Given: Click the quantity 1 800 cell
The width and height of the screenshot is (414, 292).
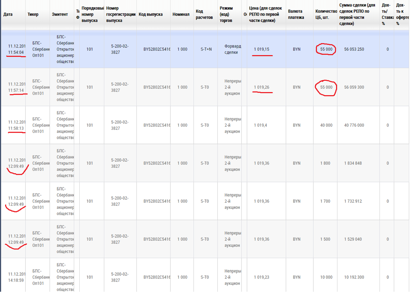Looking at the screenshot, I should (x=325, y=163).
